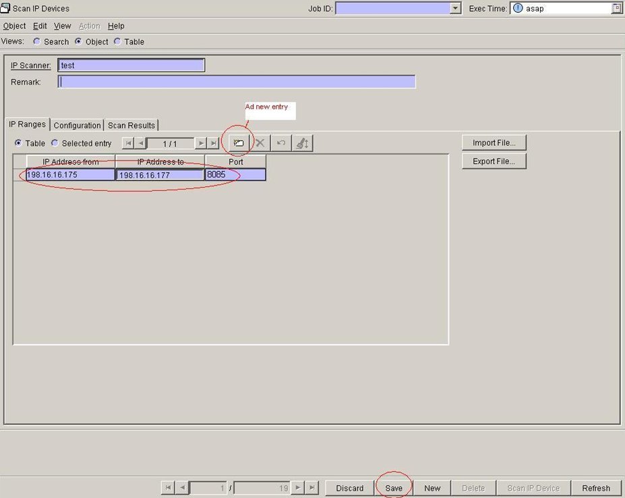The image size is (625, 498).
Task: Jump to first object record at bottom
Action: pos(168,488)
